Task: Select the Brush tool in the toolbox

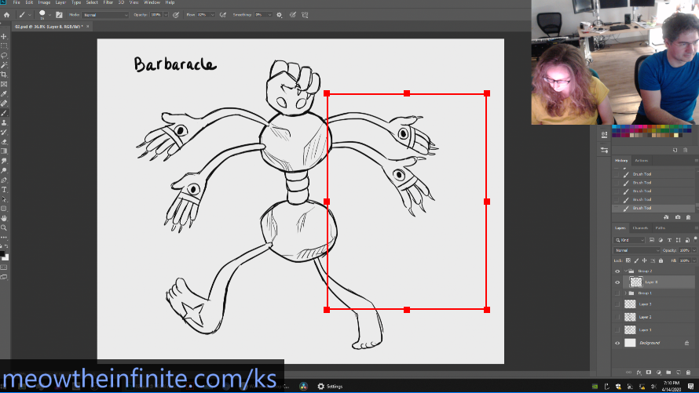Action: point(4,113)
